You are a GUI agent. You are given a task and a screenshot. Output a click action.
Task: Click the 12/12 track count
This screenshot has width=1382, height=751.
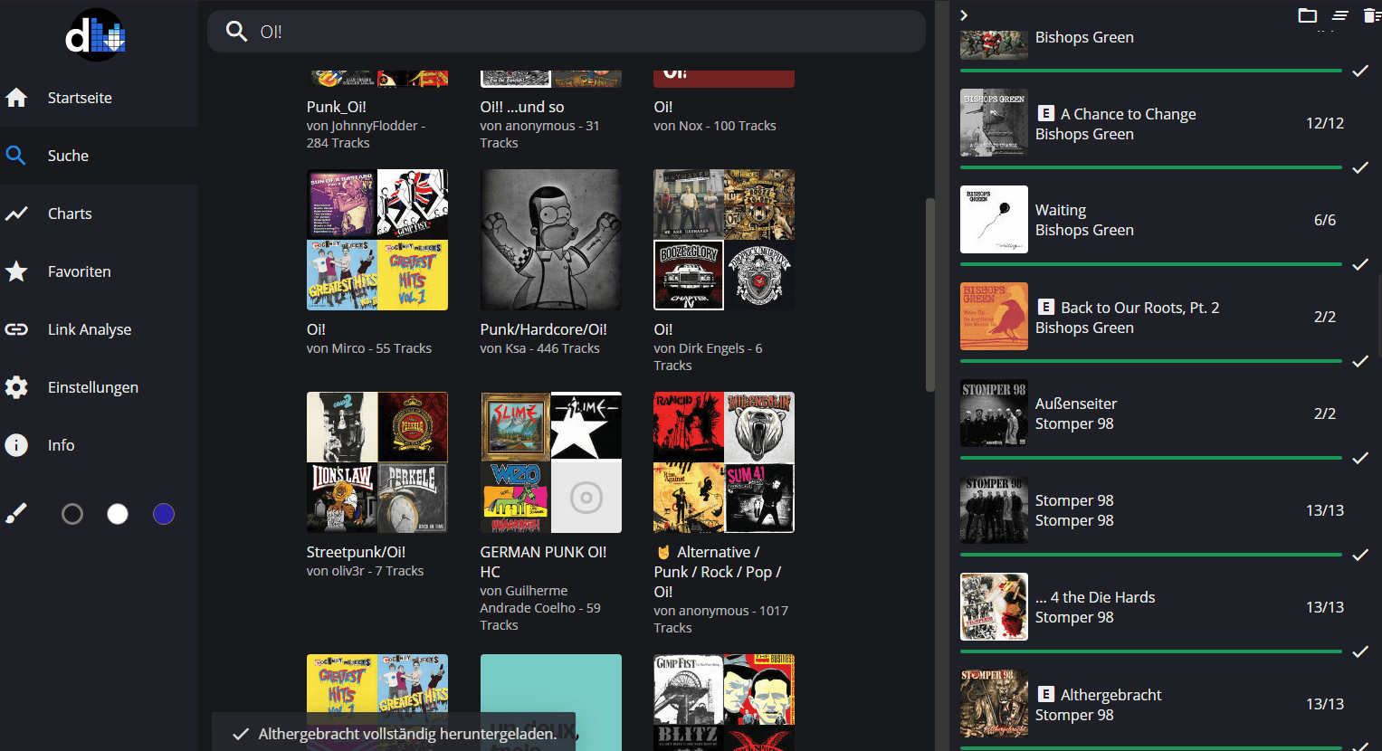tap(1325, 123)
